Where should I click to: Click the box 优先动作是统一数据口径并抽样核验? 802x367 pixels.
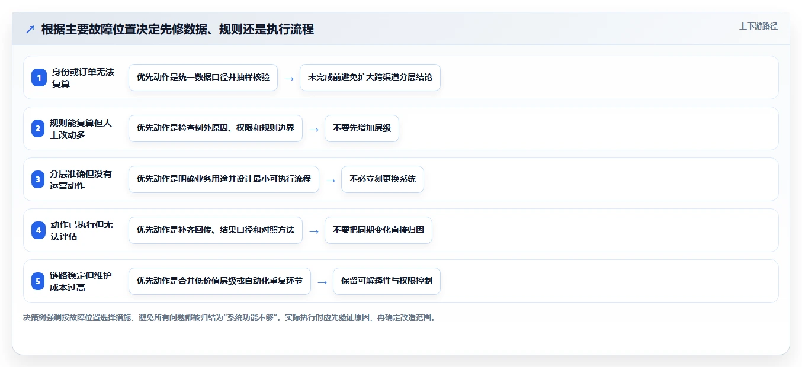click(x=203, y=78)
